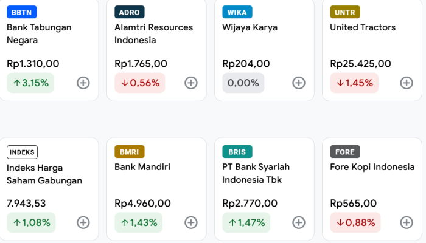This screenshot has width=426, height=243.
Task: Add PT Bank Syariah Indonesia to watchlist
Action: tap(299, 223)
